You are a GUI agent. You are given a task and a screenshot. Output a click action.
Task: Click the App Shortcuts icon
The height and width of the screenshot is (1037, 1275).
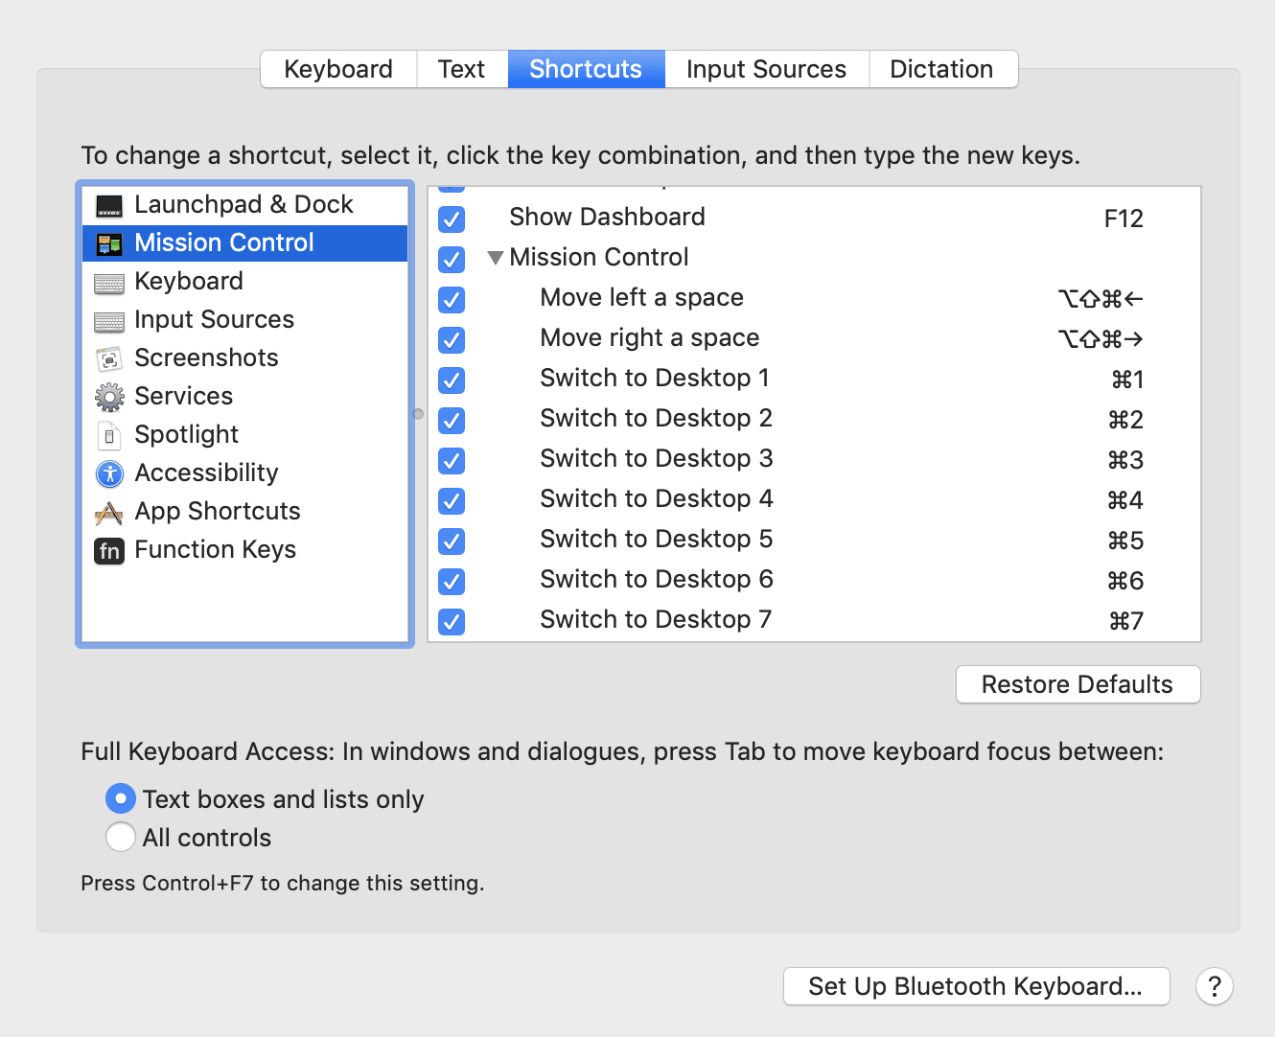point(109,513)
